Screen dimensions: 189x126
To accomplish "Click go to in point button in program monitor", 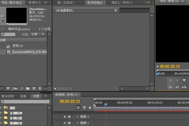I will point(170,87).
